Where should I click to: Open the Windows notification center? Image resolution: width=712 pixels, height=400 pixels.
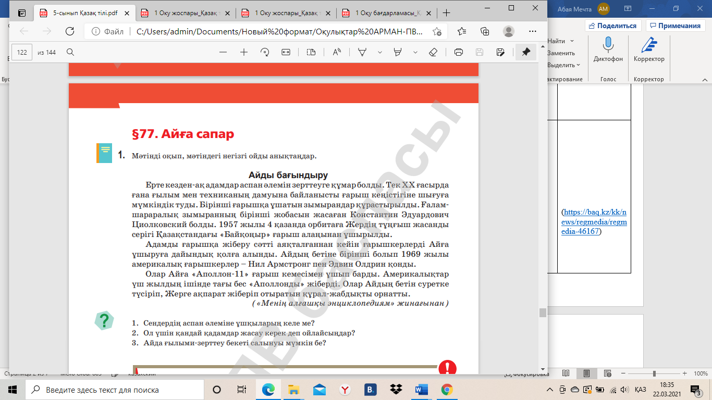(x=696, y=390)
